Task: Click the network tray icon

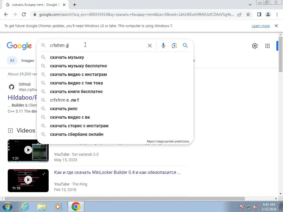Action: click(x=248, y=207)
